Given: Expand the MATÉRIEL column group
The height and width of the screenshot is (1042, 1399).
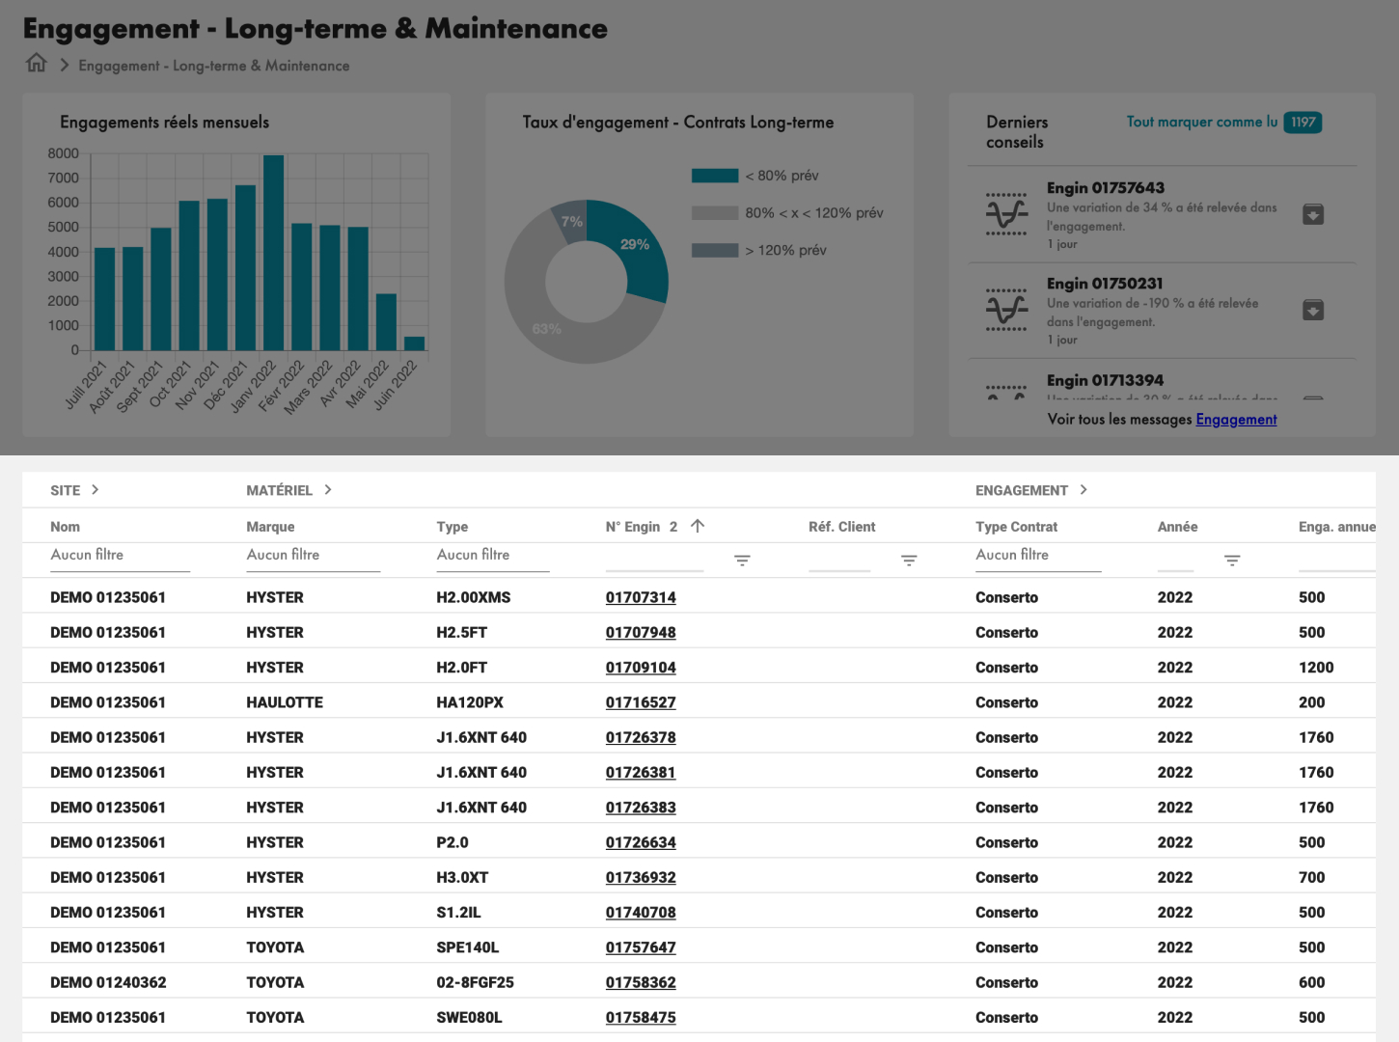Looking at the screenshot, I should [x=328, y=490].
